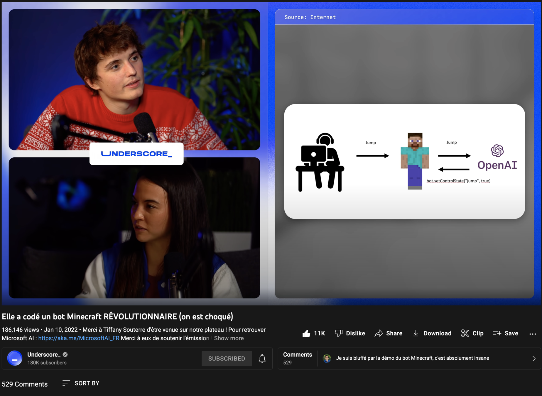Save the video to a playlist

(x=505, y=333)
